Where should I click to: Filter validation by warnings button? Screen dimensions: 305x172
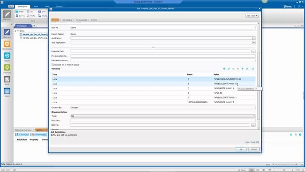(x=39, y=135)
